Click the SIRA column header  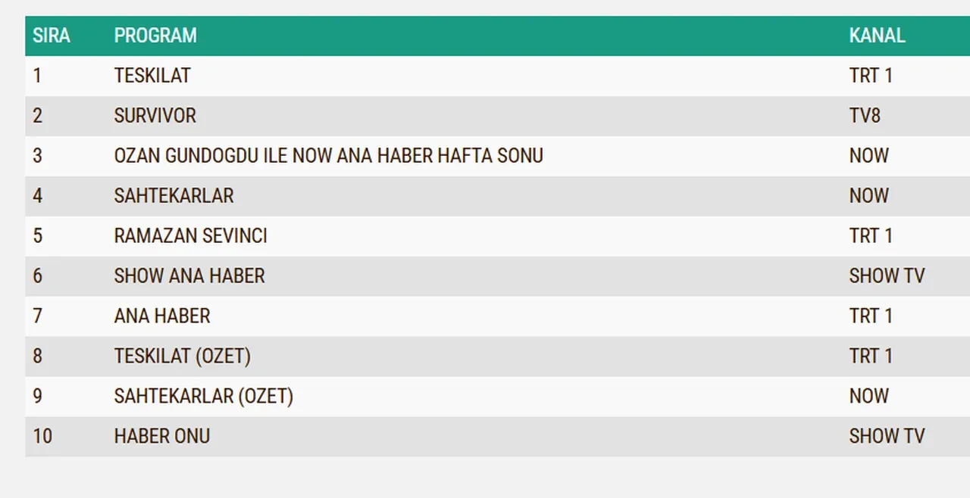52,36
